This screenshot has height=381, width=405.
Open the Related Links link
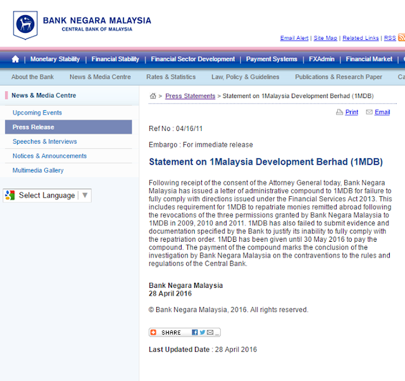coord(361,38)
